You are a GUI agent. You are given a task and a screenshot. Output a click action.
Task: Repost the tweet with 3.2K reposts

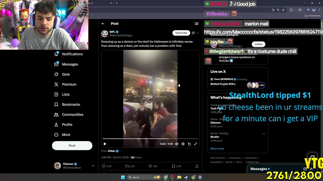pyautogui.click(x=130, y=166)
